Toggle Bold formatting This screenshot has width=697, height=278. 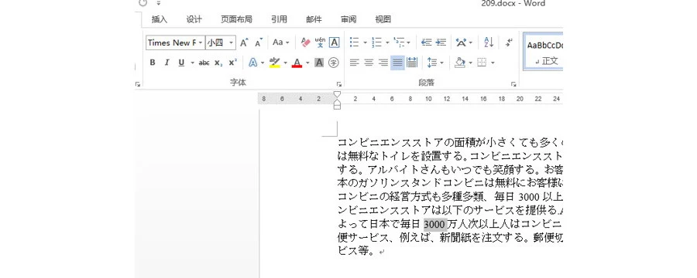click(x=153, y=63)
